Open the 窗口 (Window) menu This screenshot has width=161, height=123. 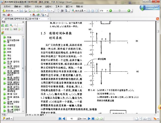coord(69,6)
